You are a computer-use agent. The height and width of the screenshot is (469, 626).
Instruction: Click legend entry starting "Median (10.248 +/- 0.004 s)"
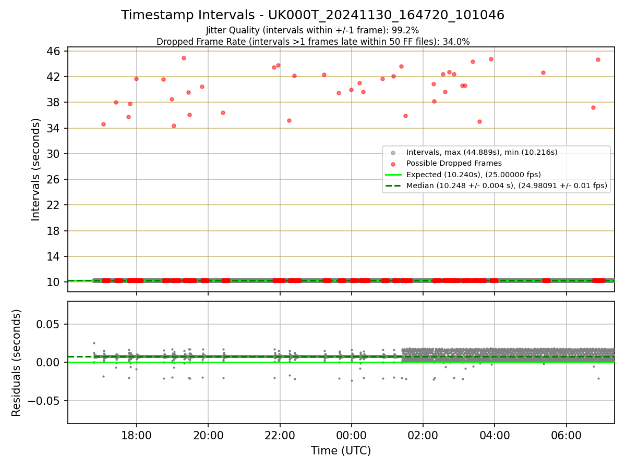507,185
